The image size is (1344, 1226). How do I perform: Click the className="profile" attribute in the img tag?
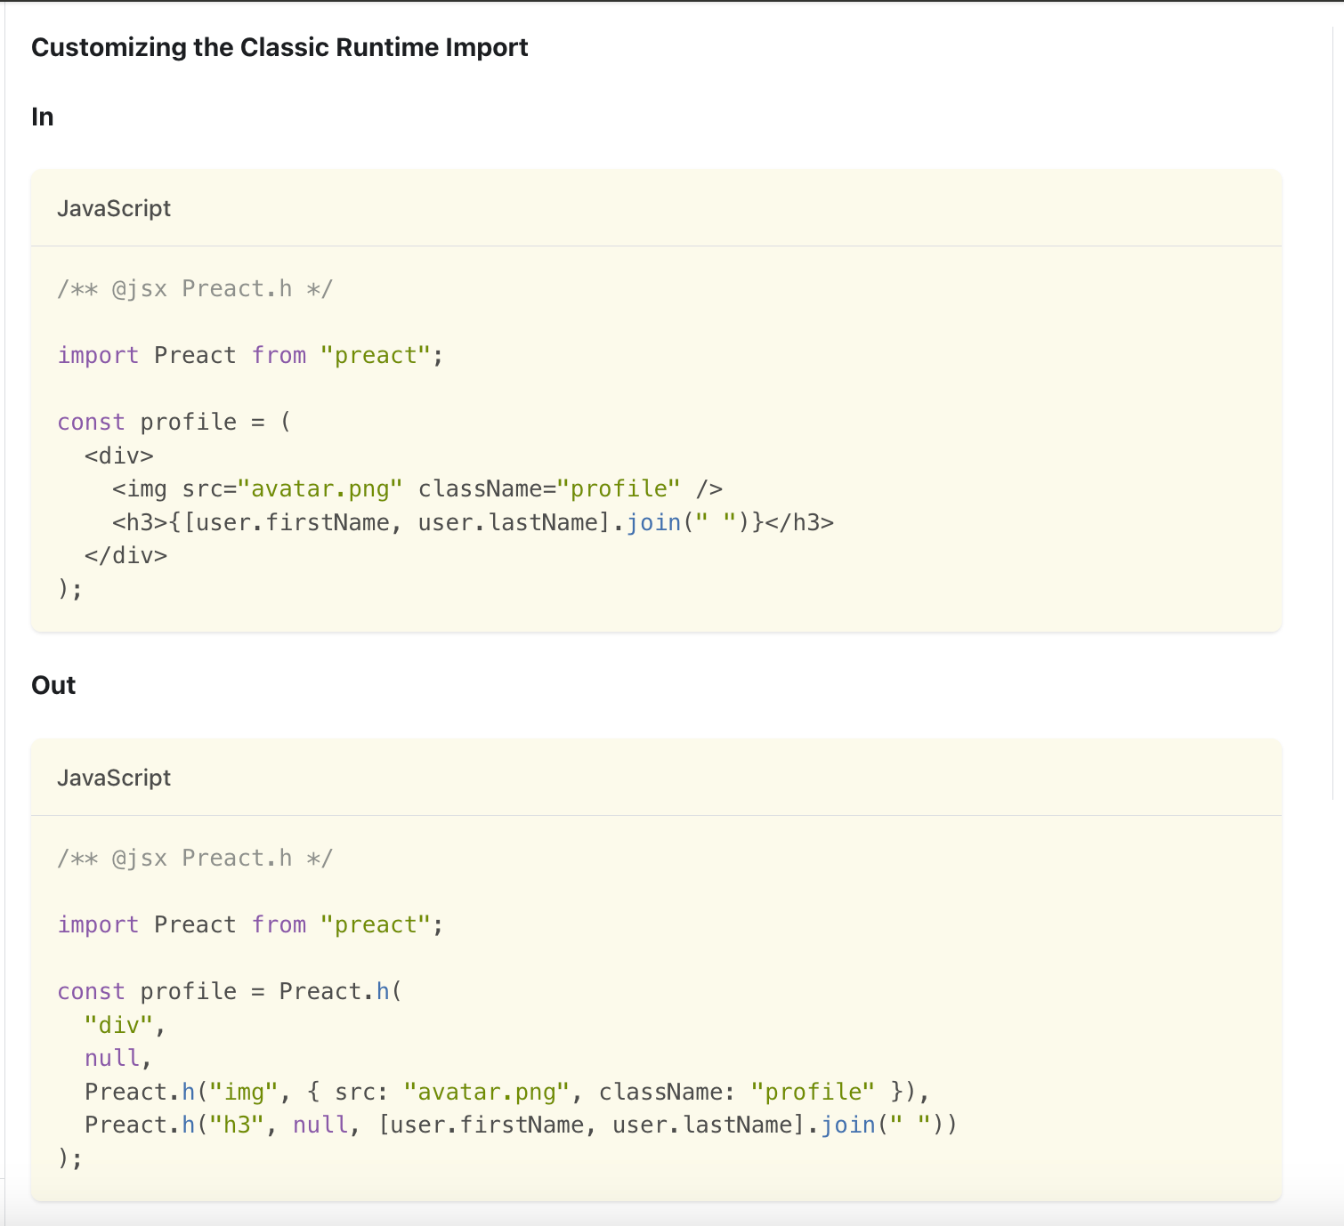tap(549, 488)
